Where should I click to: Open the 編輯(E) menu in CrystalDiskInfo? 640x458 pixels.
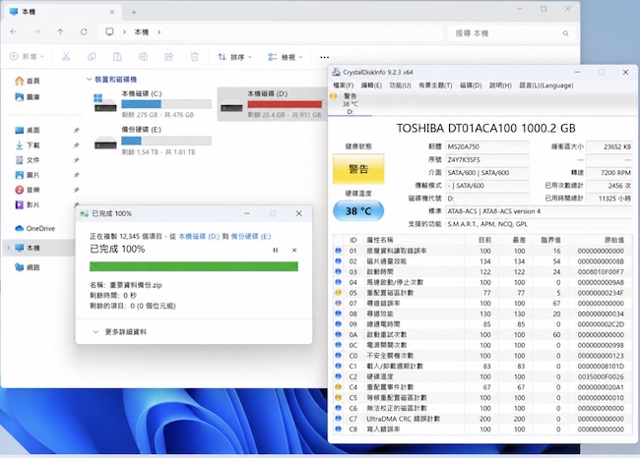click(371, 86)
